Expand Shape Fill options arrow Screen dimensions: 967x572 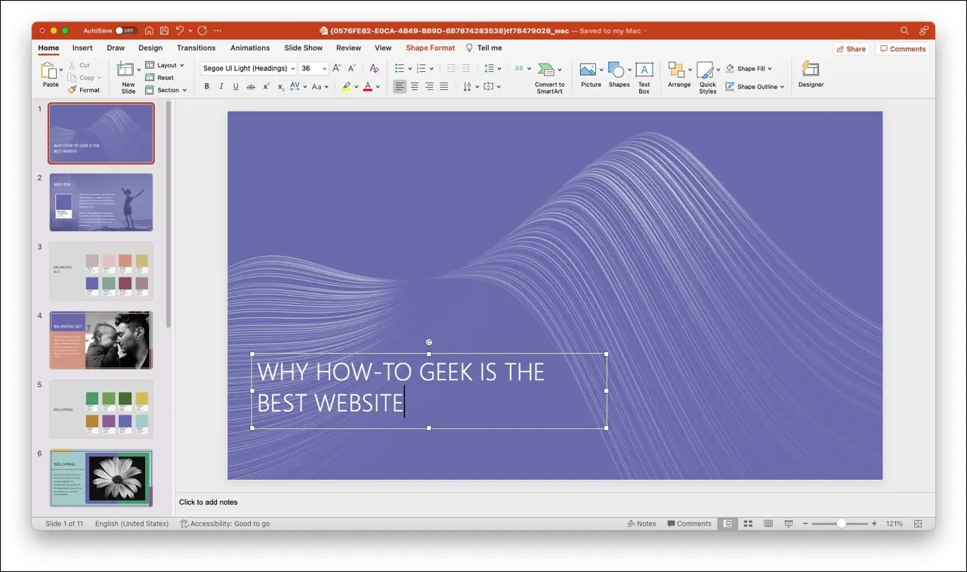(770, 69)
